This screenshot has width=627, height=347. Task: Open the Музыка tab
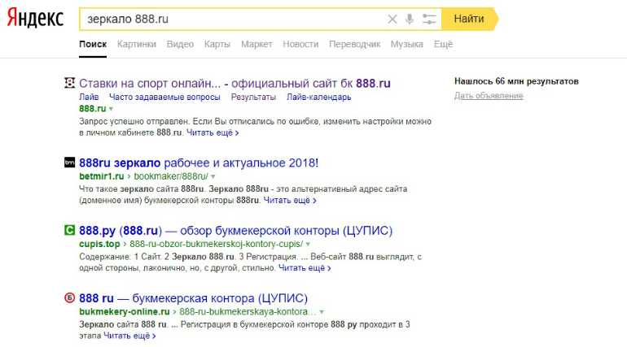pos(406,44)
